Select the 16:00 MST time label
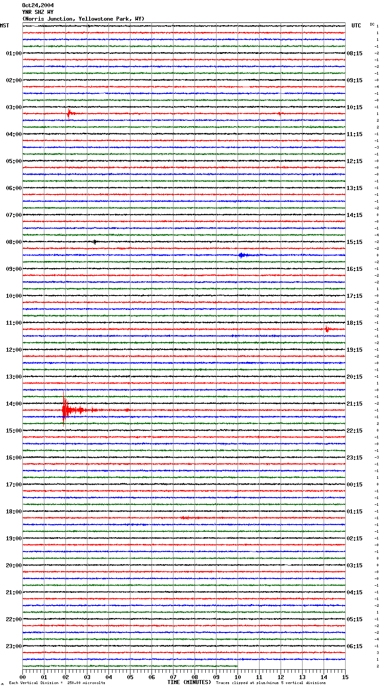381x689 pixels. point(14,458)
